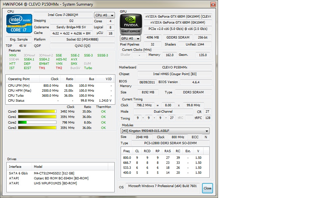Image resolution: width=319 pixels, height=198 pixels.
Task: Click the PCIe v2.0 x16 field
Action: [178, 29]
